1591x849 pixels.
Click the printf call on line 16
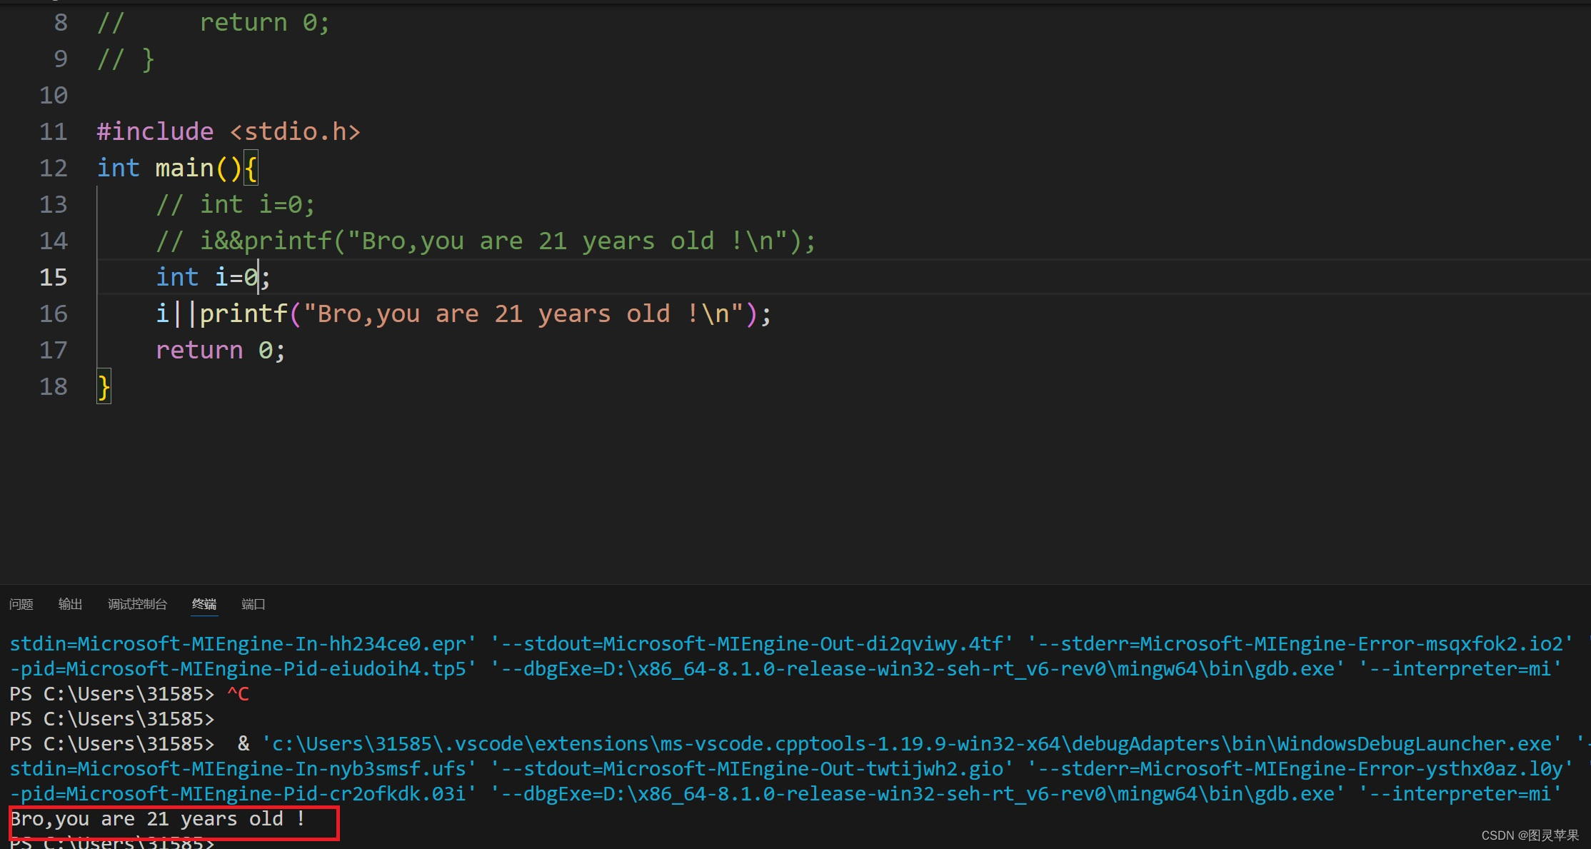tap(243, 313)
